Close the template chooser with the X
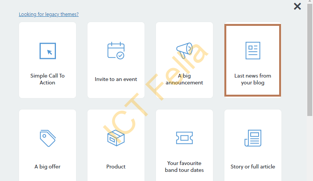Viewport: 313px width, 181px height. pyautogui.click(x=297, y=6)
